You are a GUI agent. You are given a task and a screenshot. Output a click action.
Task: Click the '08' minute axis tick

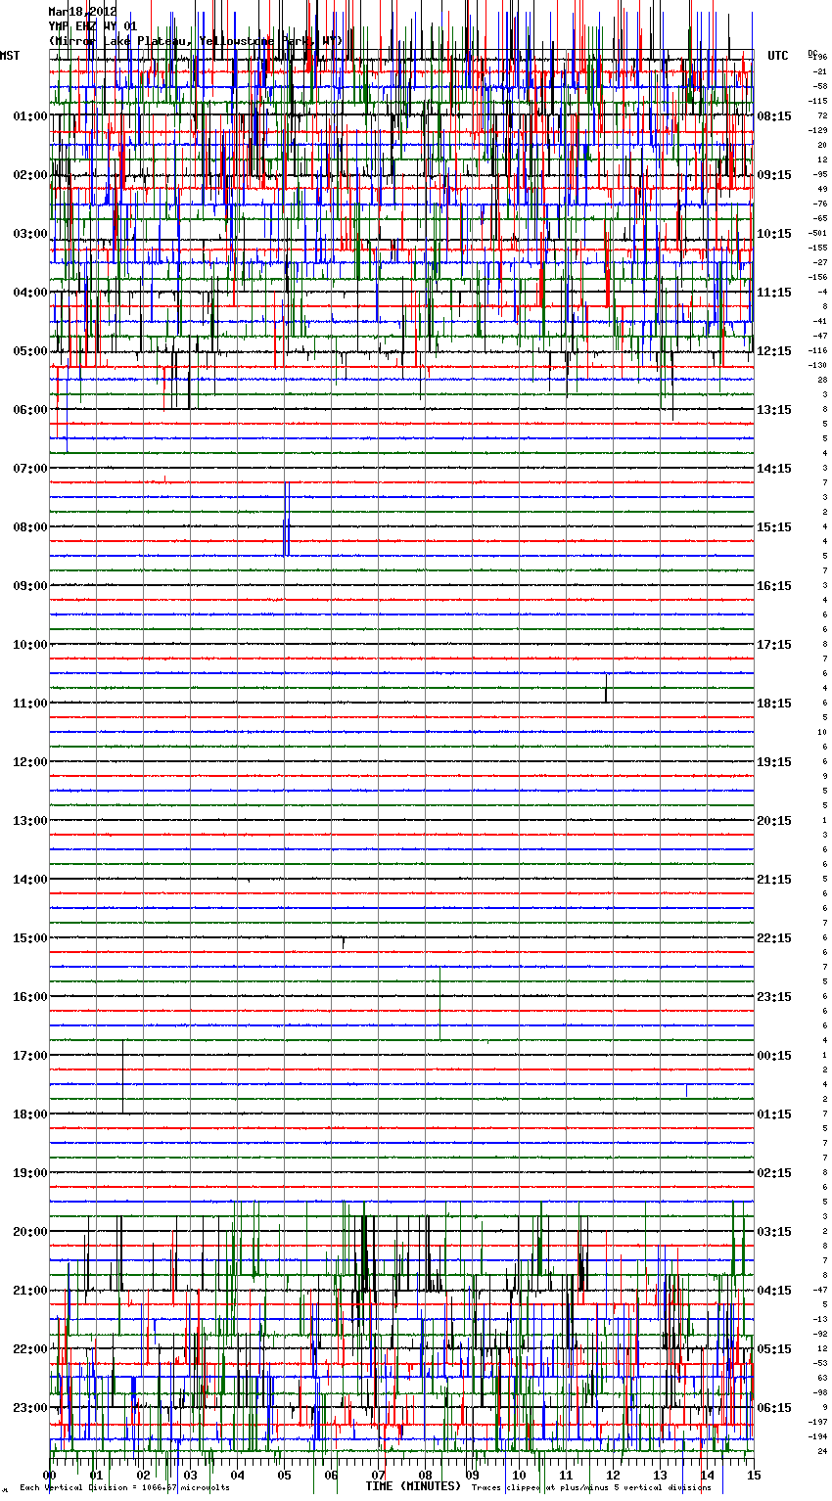tap(425, 1476)
